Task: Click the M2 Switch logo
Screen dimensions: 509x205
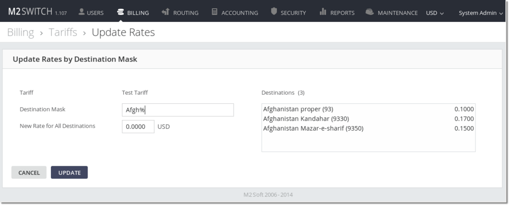Action: pyautogui.click(x=30, y=12)
